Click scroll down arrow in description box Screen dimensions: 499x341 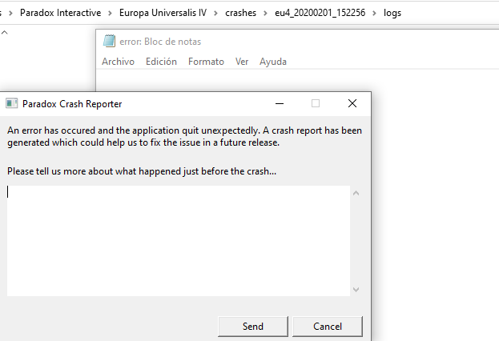[356, 290]
